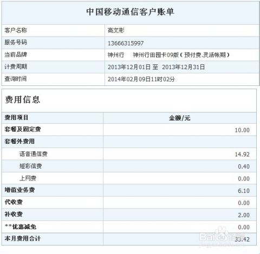Click the amount 6.10
The image size is (260, 254).
click(244, 191)
